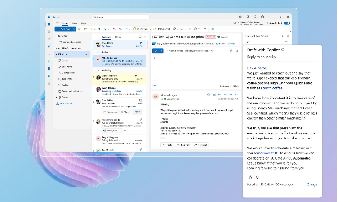This screenshot has height=202, width=337.
Task: Open the Mail icon in left rail
Action: click(x=49, y=24)
